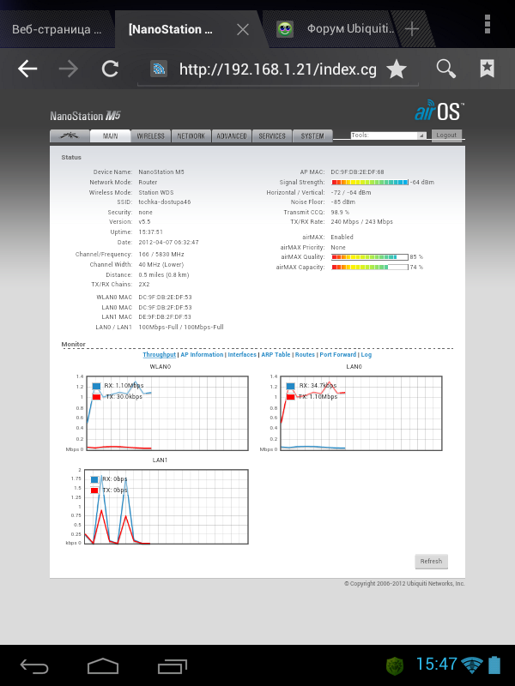Select the date 2012-04-07 06:32:47
Screen dimensions: 515x686
[x=168, y=242]
